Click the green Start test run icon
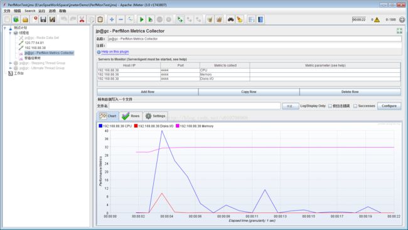This screenshot has height=230, width=408. 142,19
